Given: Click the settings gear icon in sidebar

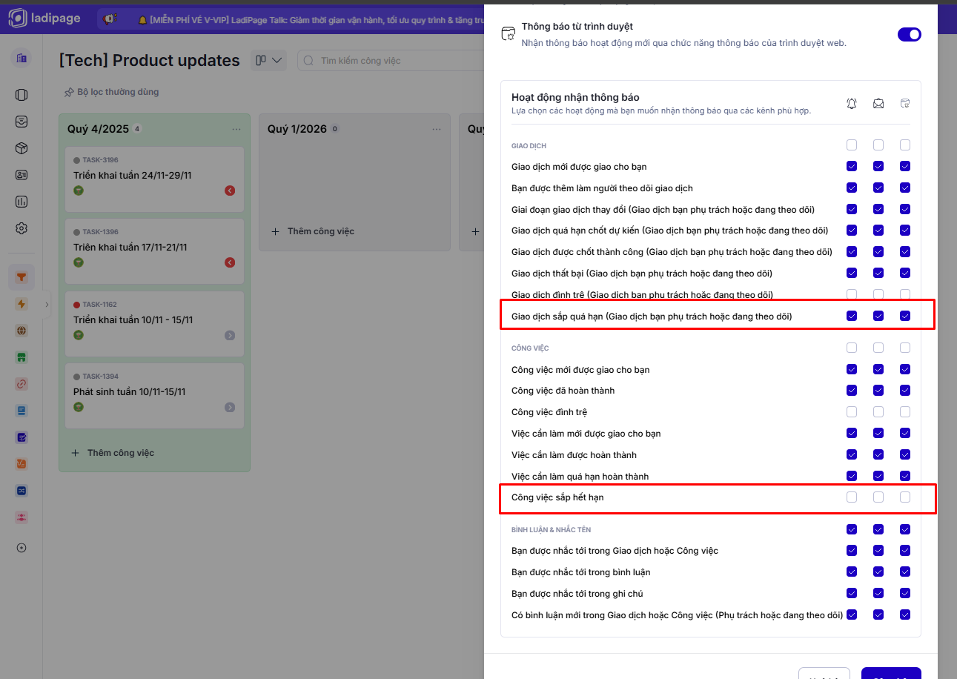Looking at the screenshot, I should (x=21, y=228).
